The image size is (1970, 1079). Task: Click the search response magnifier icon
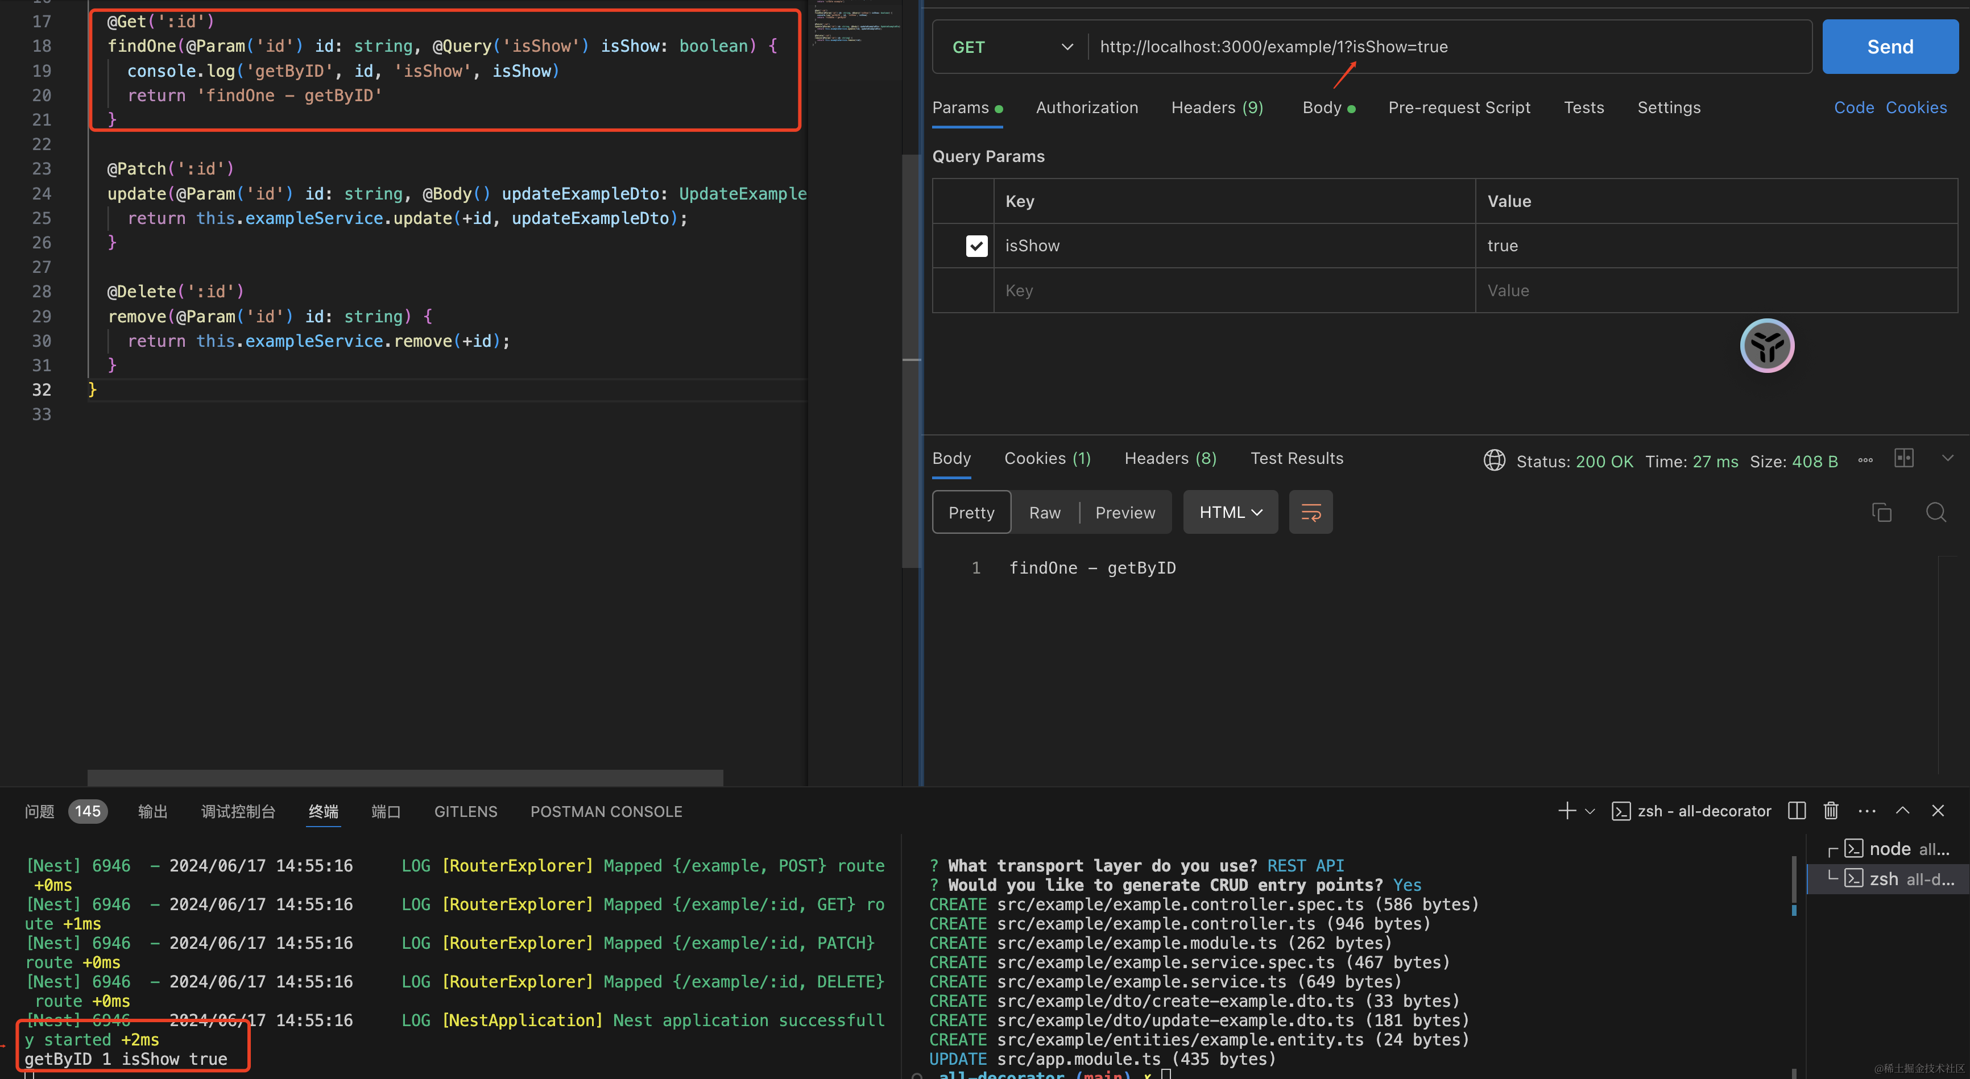(1935, 512)
